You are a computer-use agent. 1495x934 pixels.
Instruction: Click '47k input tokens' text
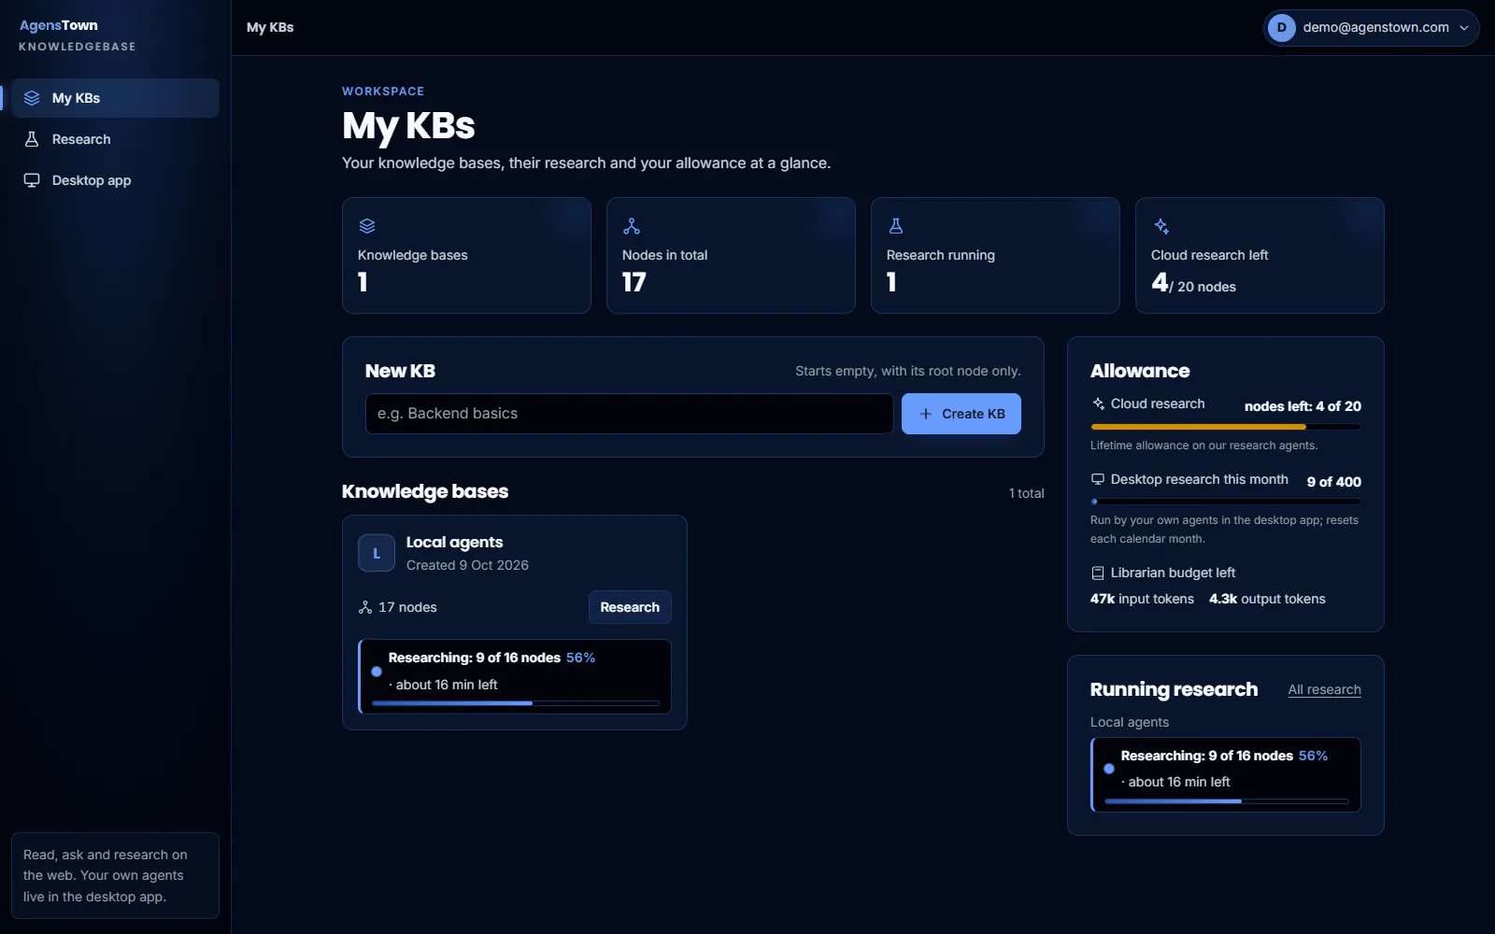(1142, 599)
